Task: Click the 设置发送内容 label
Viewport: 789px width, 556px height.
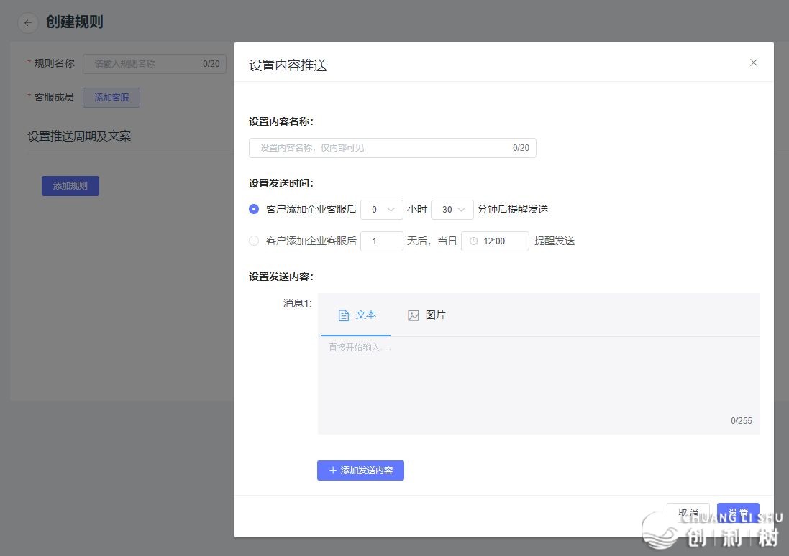Action: click(x=281, y=277)
